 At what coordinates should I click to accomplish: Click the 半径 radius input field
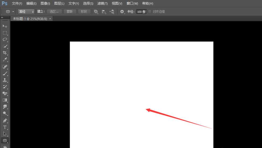coord(141,12)
